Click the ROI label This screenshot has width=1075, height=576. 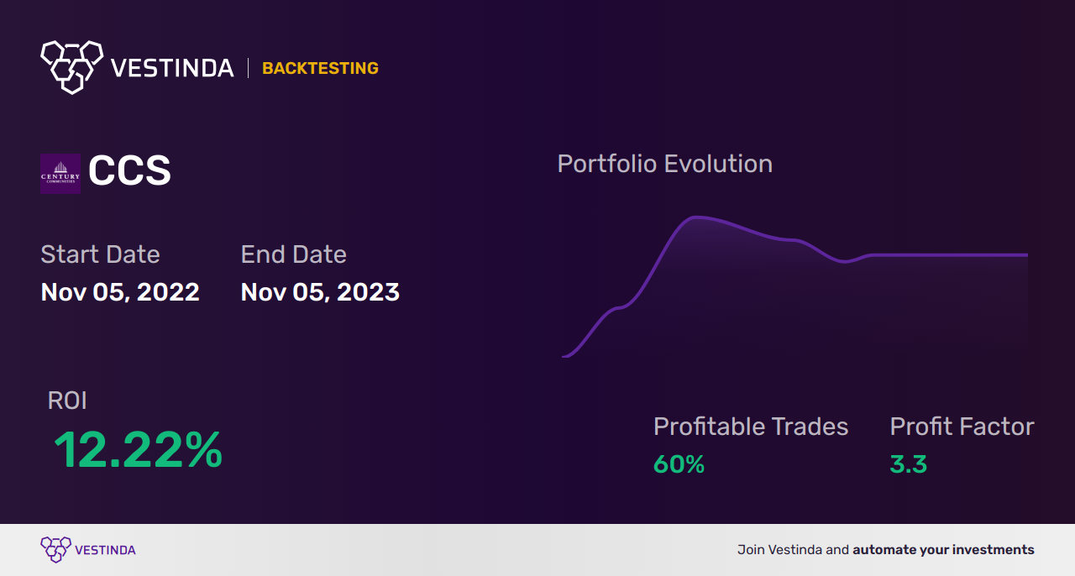(67, 401)
